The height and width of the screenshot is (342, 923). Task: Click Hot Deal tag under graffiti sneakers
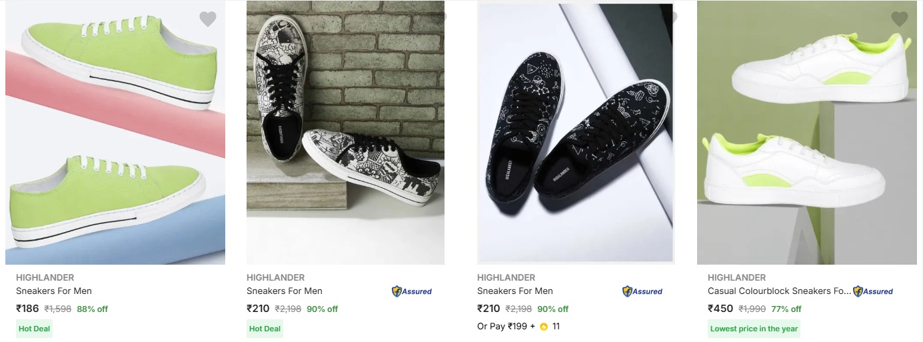[265, 329]
